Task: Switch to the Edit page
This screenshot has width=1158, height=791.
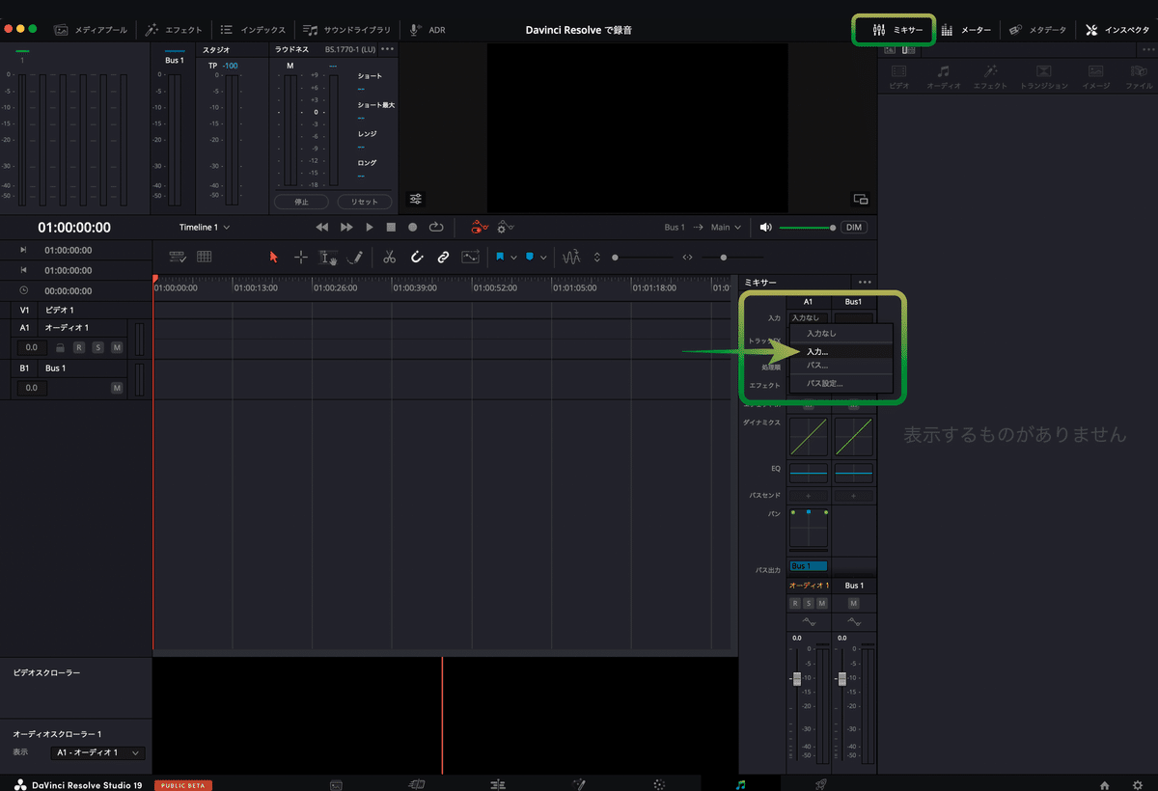Action: click(498, 784)
